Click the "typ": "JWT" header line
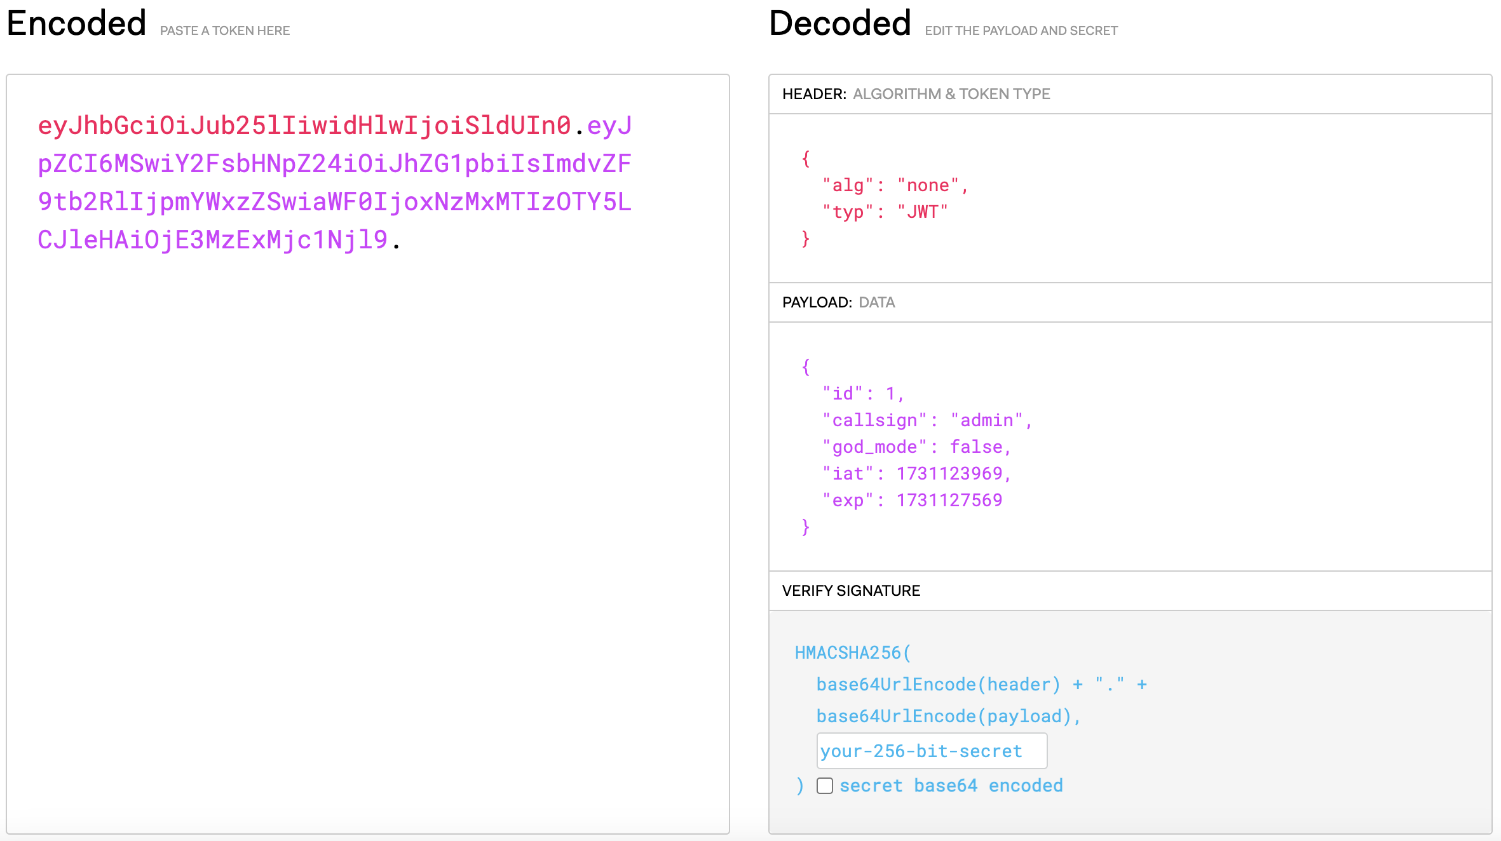Screen dimensions: 1501x841 (885, 212)
